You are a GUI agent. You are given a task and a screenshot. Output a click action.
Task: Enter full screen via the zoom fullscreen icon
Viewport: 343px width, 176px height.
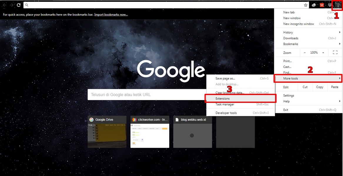point(335,52)
